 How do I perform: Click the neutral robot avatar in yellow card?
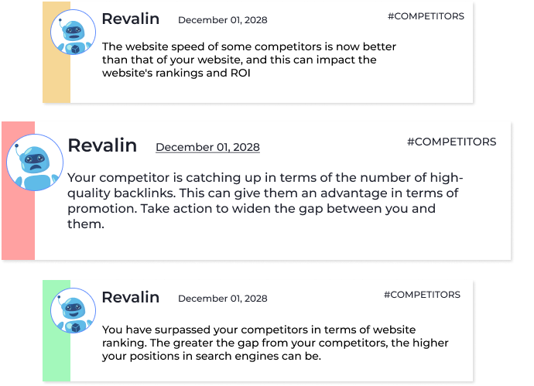click(74, 32)
